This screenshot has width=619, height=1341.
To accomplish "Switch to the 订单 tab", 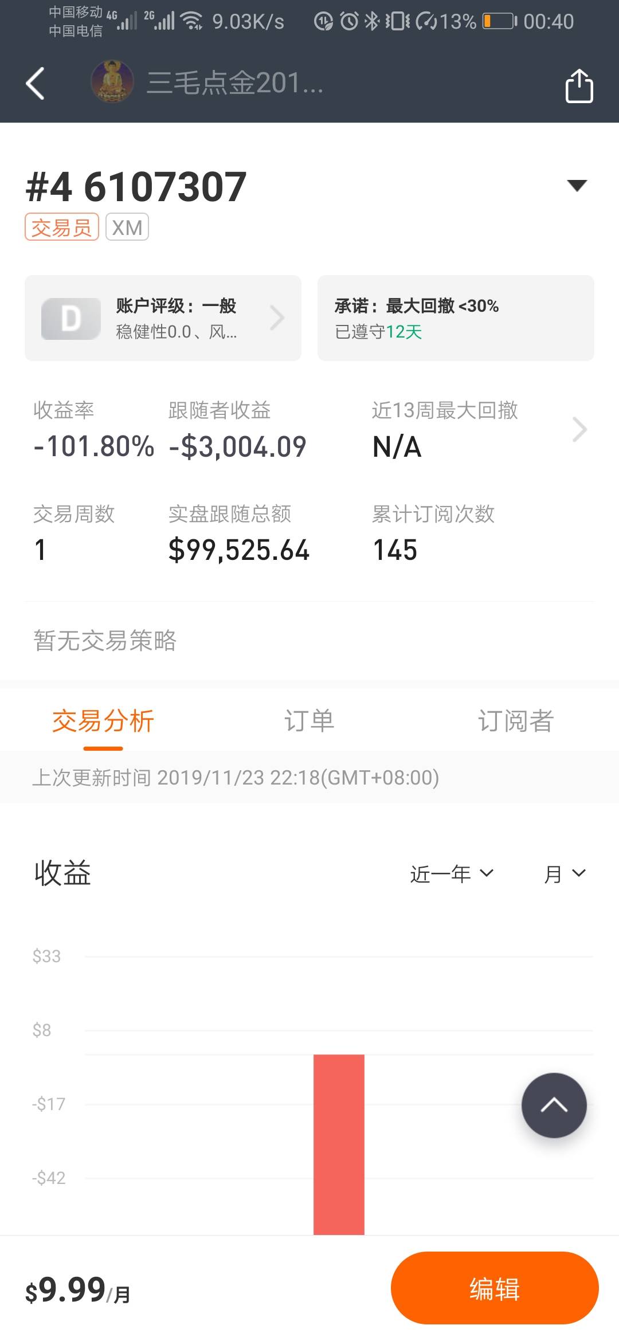I will 309,721.
